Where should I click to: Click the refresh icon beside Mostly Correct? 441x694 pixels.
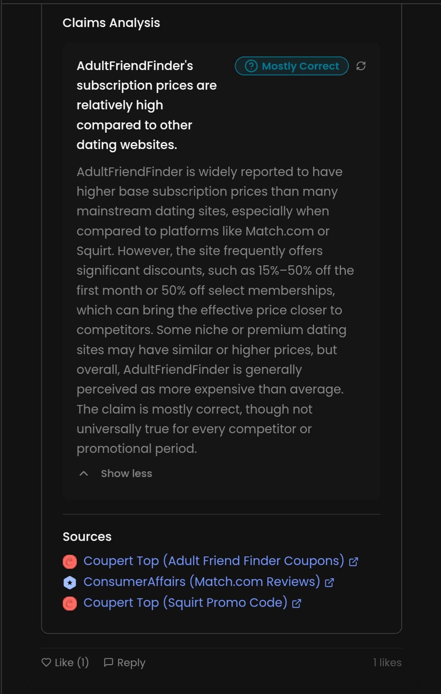[x=361, y=66]
